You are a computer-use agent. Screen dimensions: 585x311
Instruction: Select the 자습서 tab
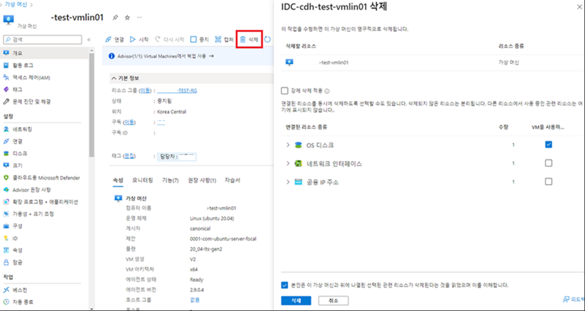click(232, 180)
